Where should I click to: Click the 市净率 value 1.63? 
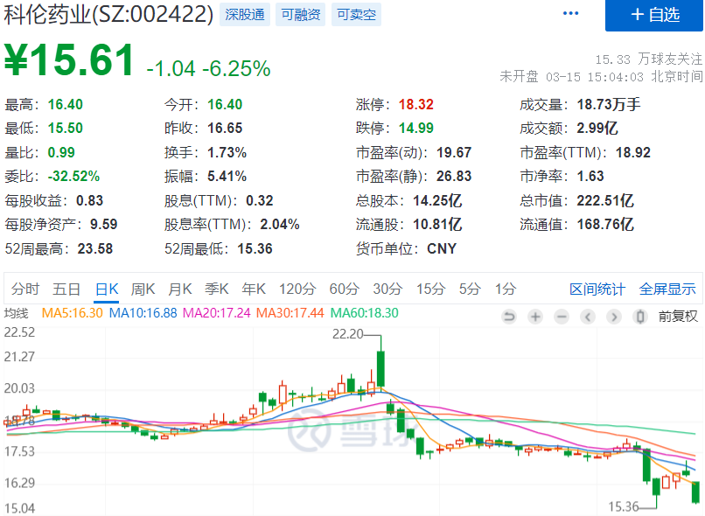(x=590, y=176)
